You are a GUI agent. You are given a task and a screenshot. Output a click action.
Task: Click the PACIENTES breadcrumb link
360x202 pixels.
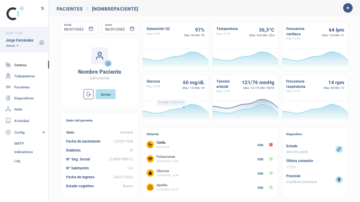(70, 9)
